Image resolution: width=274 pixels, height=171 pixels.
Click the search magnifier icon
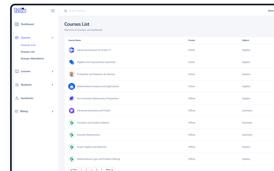66,11
